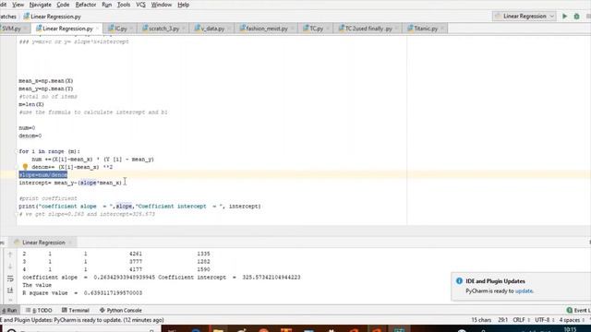Click the fold marker beside the for loop
The image size is (591, 332).
[x=17, y=151]
